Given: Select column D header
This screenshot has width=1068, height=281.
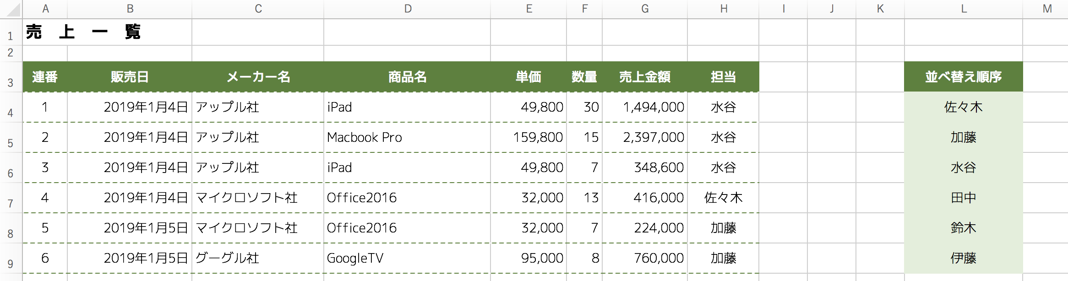Looking at the screenshot, I should pyautogui.click(x=407, y=9).
